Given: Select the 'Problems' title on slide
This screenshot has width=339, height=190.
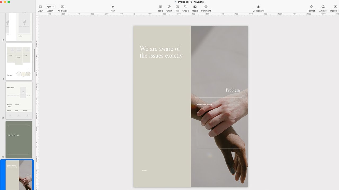Looking at the screenshot, I should point(233,90).
